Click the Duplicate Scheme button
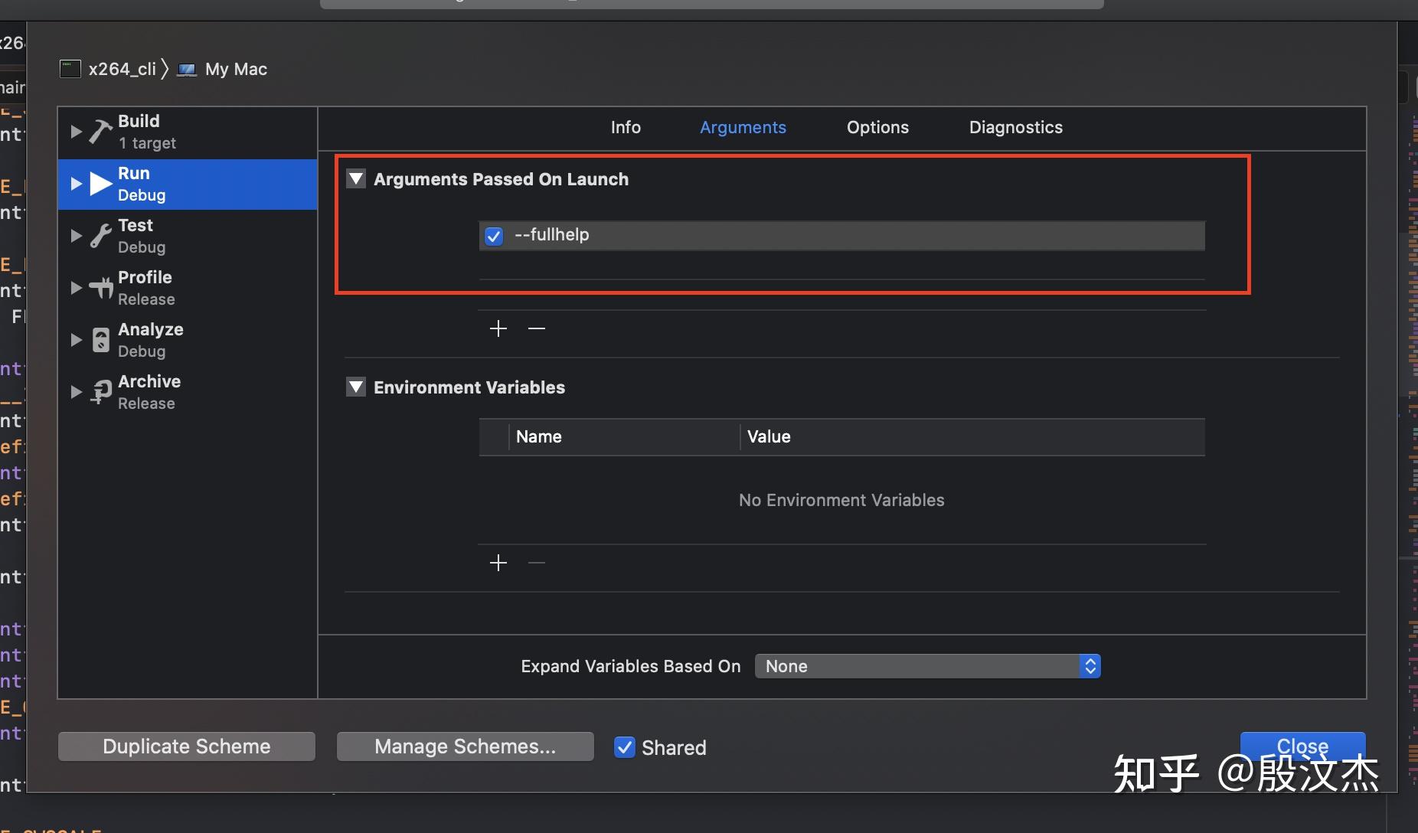 click(x=187, y=746)
